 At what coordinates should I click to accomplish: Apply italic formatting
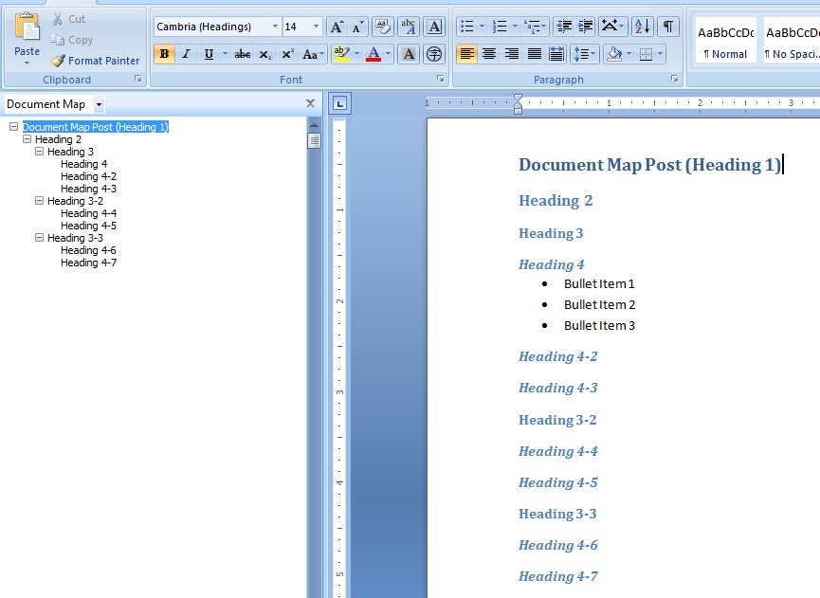(x=185, y=54)
